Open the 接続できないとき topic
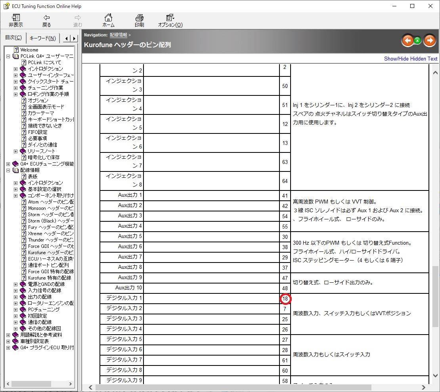Viewport: 440px width, 392px height. 45,126
